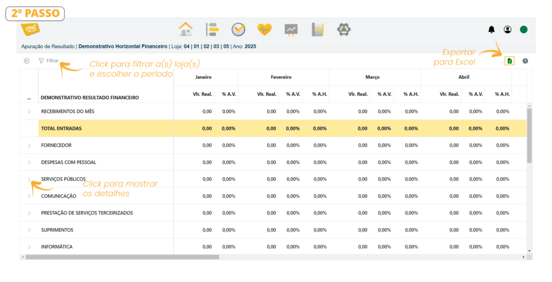The image size is (552, 282).
Task: Click % A.H. header under Fevereiro
Action: pyautogui.click(x=320, y=94)
